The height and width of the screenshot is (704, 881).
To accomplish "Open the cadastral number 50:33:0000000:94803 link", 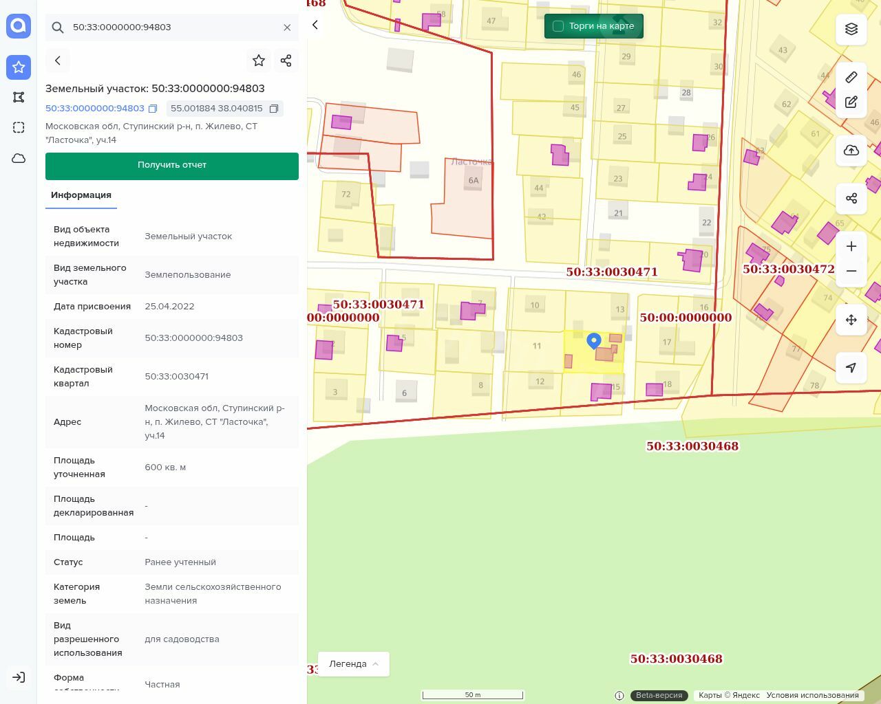I will click(x=95, y=109).
